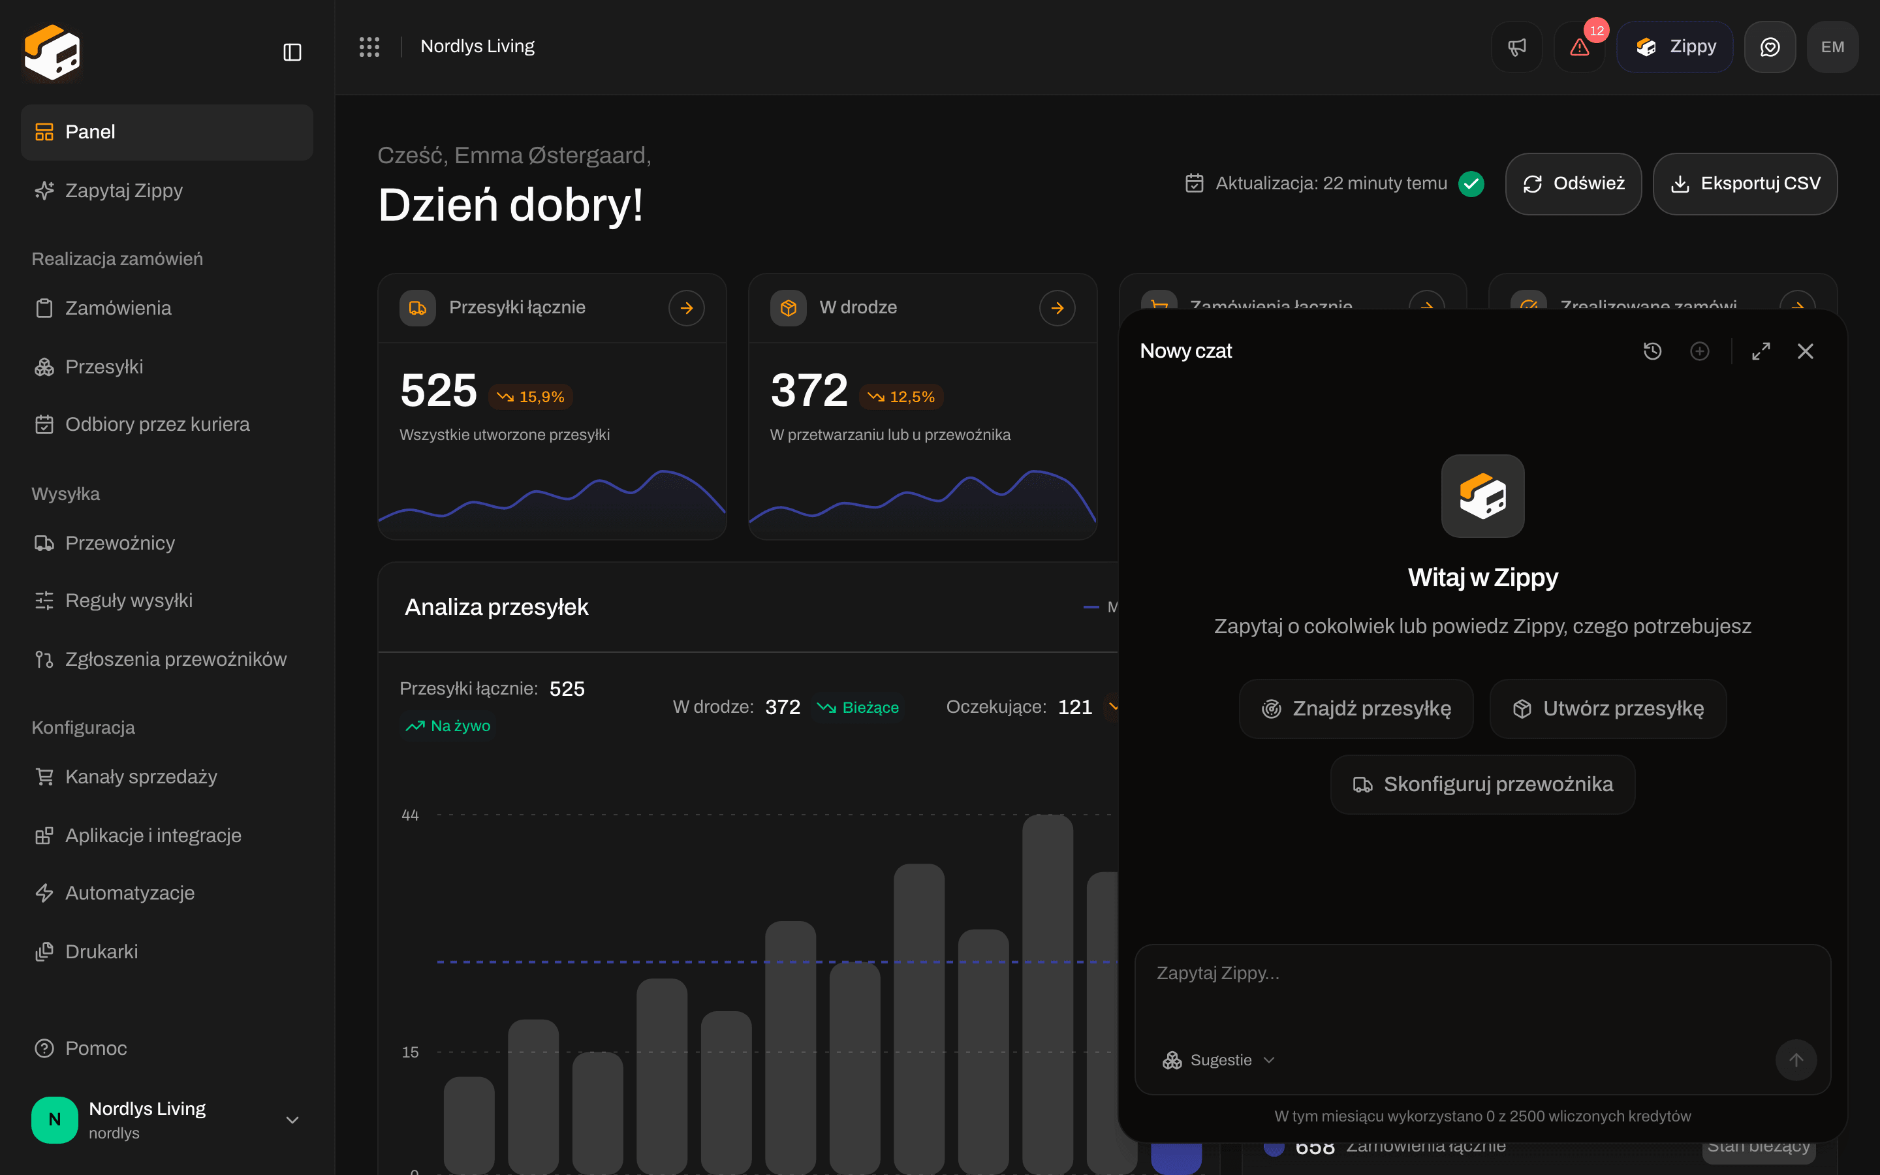Click the Zippy logo in welcome panel

pos(1483,496)
